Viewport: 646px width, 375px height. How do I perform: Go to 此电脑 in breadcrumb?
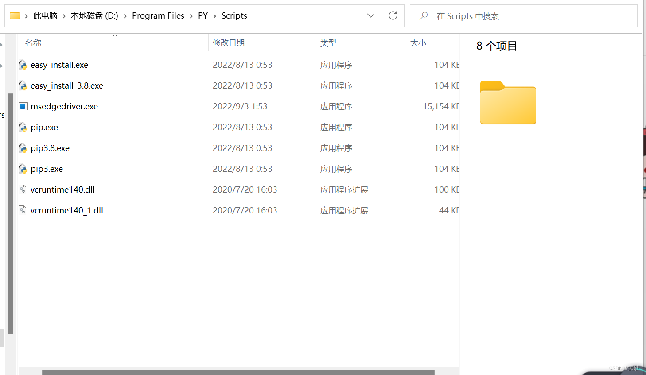(x=45, y=16)
